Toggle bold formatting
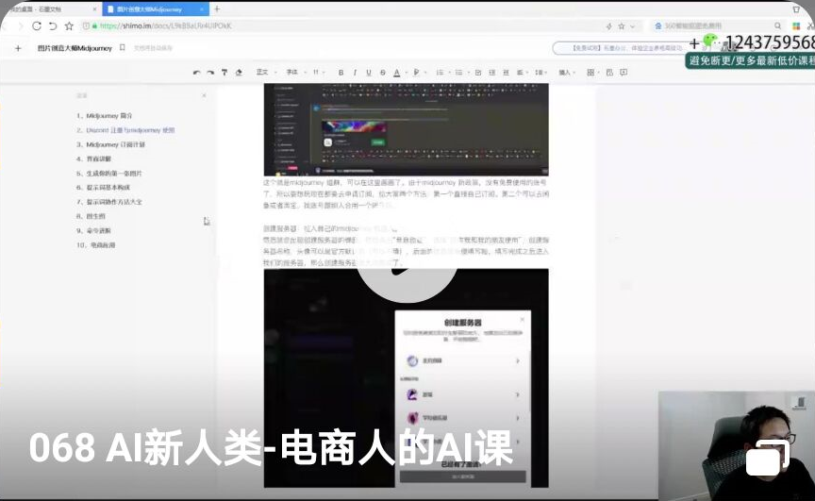Viewport: 815px width, 501px height. pyautogui.click(x=341, y=72)
